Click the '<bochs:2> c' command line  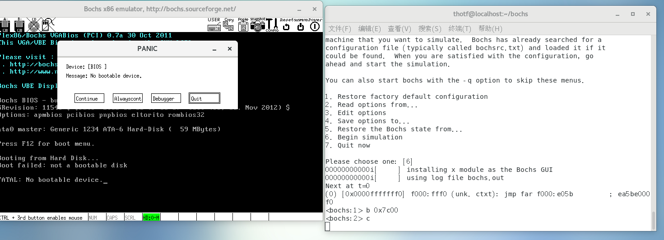tap(348, 218)
